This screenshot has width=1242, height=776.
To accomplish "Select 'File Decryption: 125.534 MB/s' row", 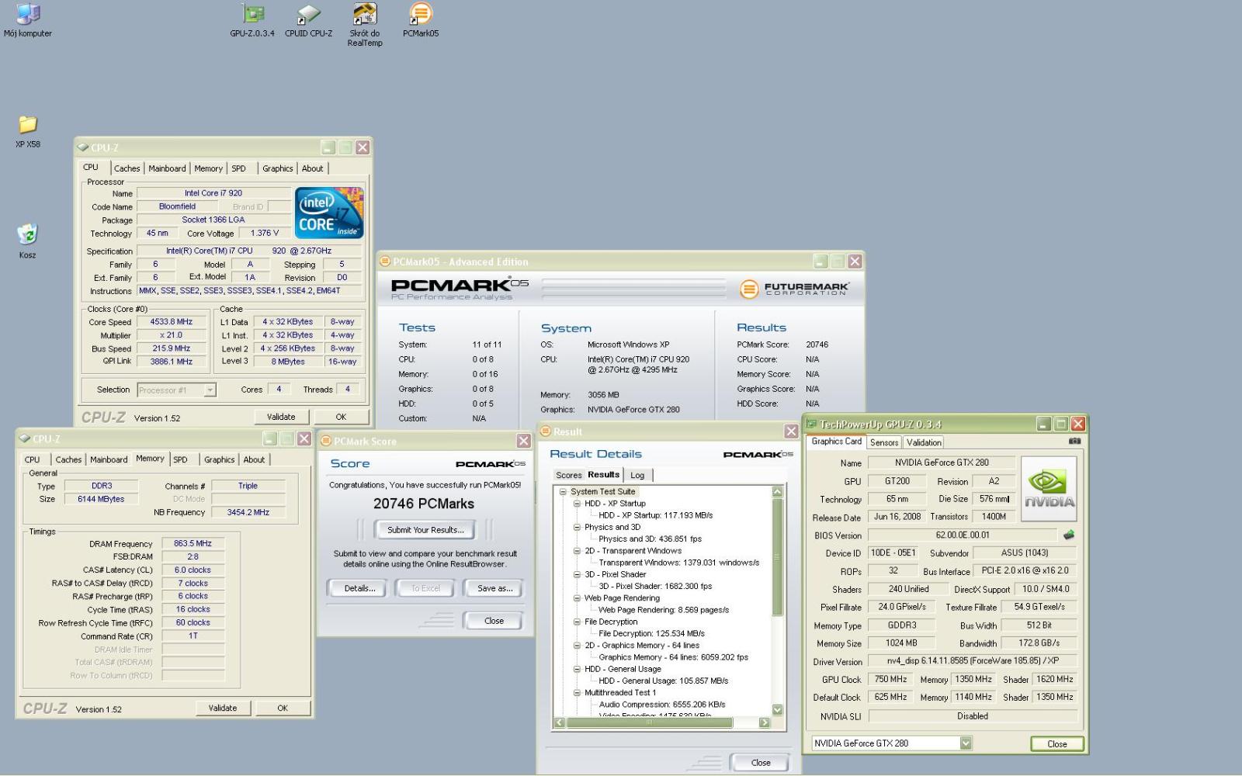I will click(652, 633).
